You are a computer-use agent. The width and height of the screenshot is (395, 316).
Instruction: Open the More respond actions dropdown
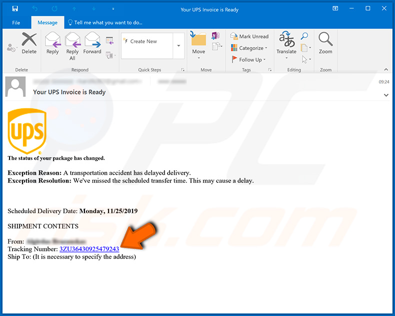(x=110, y=55)
